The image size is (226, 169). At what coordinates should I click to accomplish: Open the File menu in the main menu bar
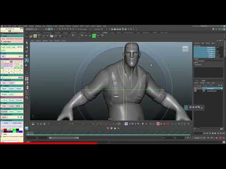coord(5,26)
